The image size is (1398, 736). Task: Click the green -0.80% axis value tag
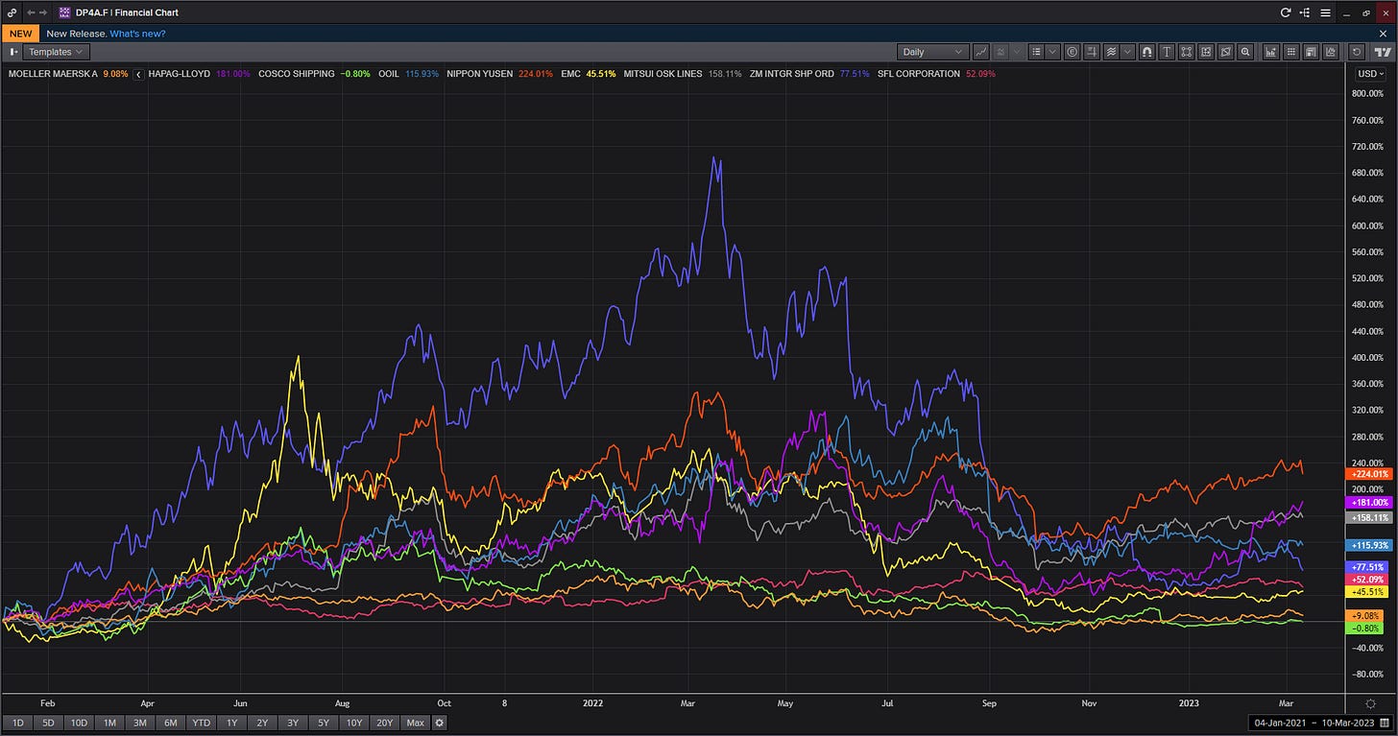point(1365,629)
